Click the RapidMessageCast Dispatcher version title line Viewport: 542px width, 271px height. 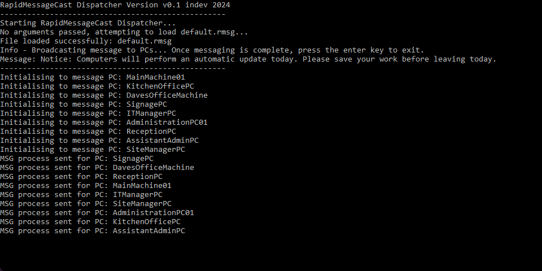click(115, 5)
